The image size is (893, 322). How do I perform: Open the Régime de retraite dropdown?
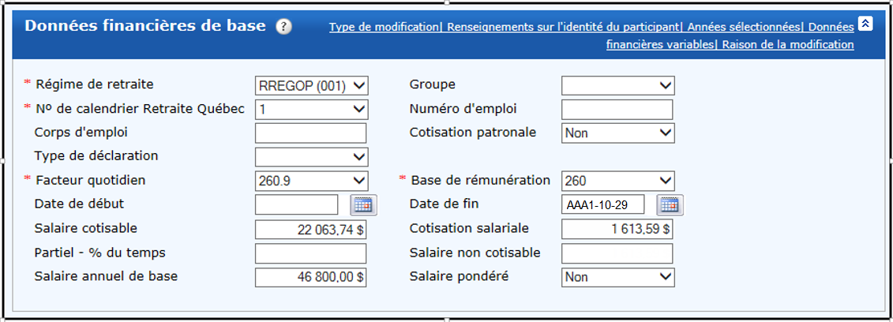click(x=312, y=86)
